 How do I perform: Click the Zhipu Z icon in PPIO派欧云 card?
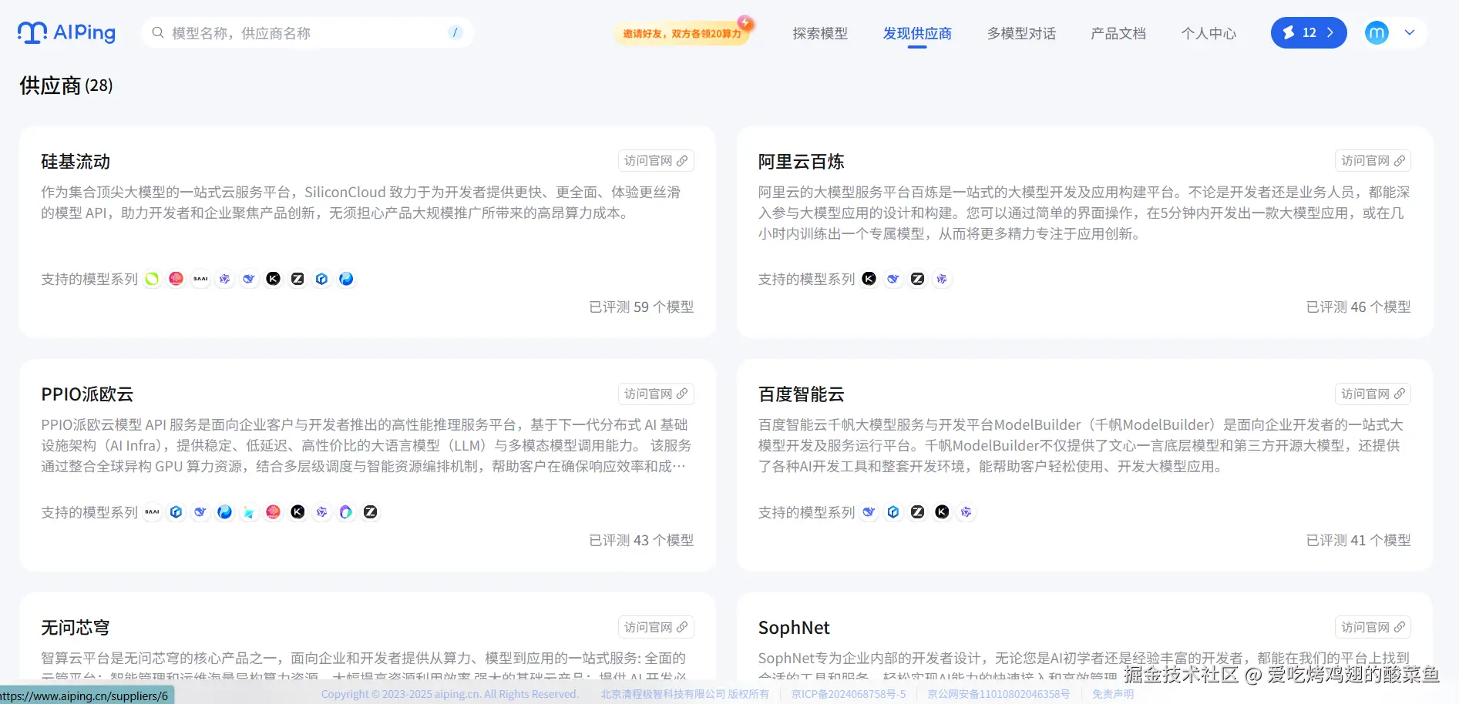point(371,512)
